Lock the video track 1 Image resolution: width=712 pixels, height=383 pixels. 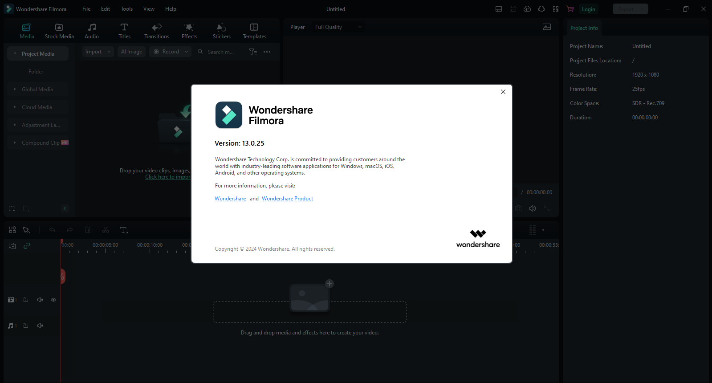click(x=26, y=300)
